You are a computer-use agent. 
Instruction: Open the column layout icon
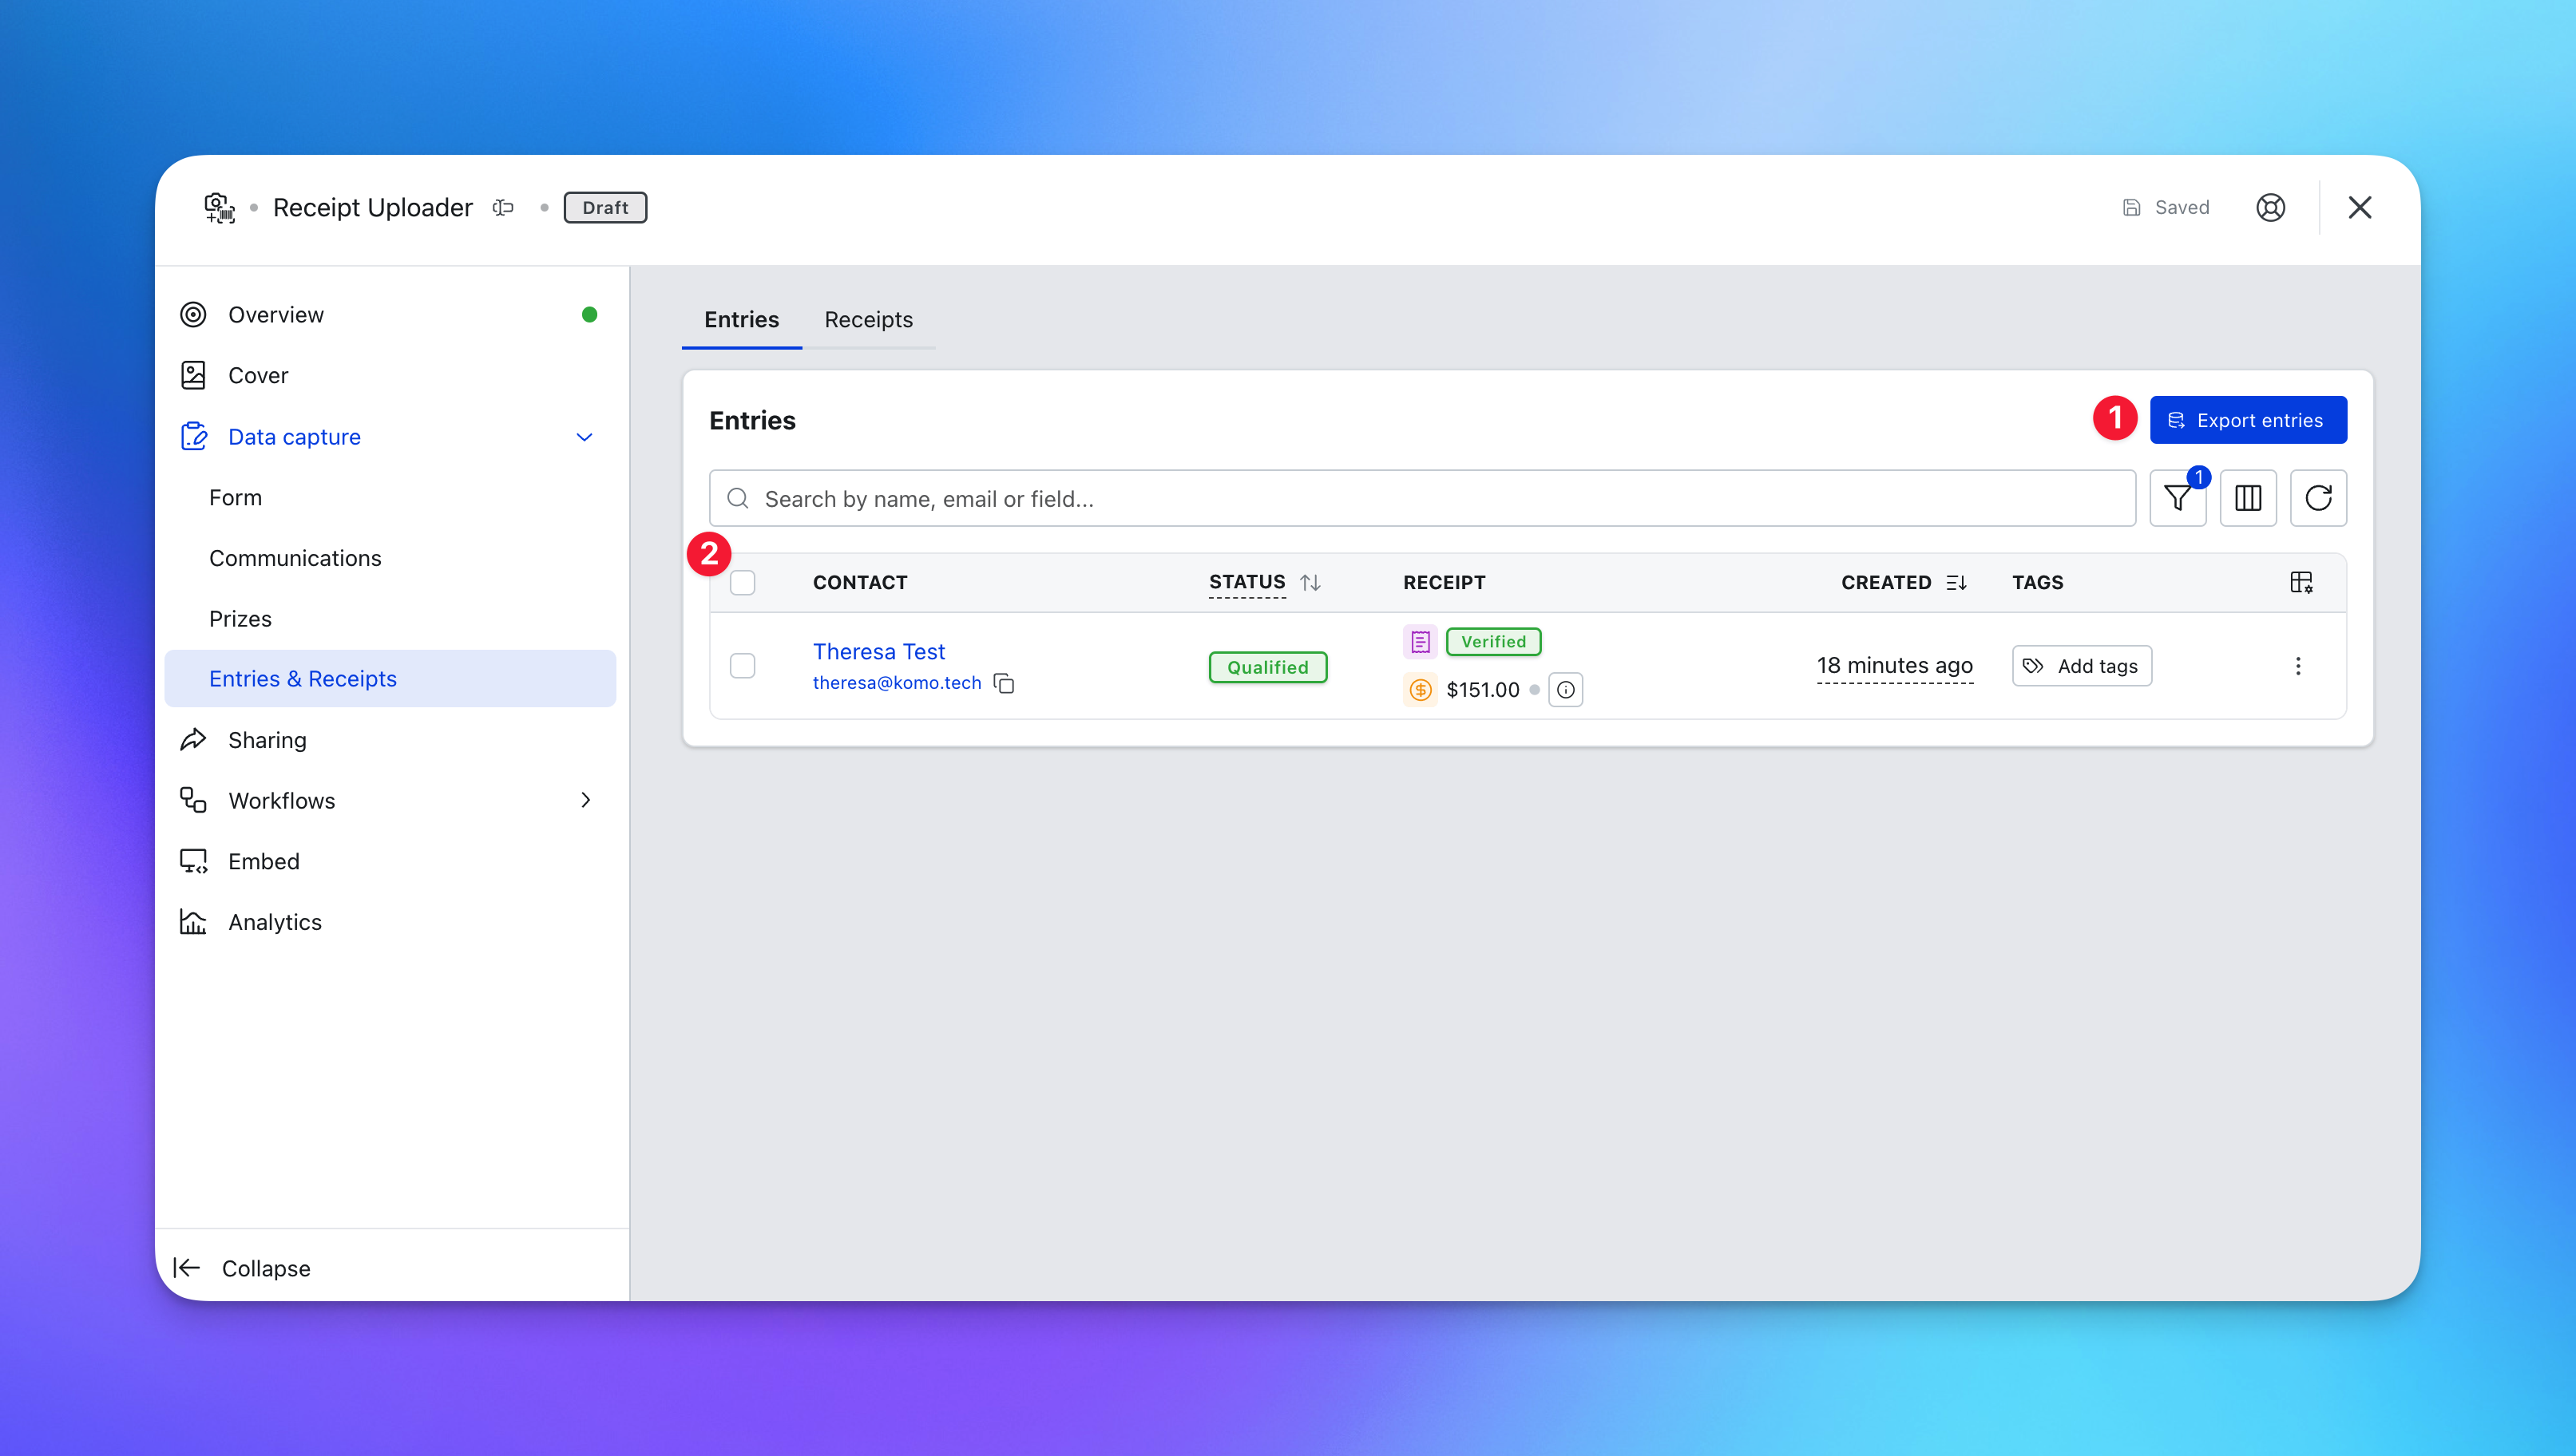click(x=2247, y=498)
